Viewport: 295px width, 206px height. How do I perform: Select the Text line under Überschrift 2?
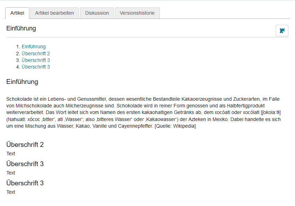pyautogui.click(x=10, y=153)
